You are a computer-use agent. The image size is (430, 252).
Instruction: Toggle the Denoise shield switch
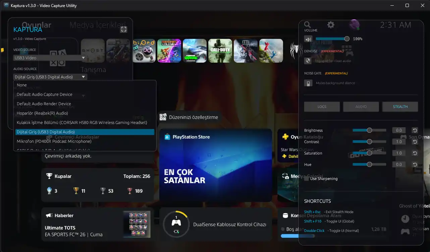tap(308, 61)
